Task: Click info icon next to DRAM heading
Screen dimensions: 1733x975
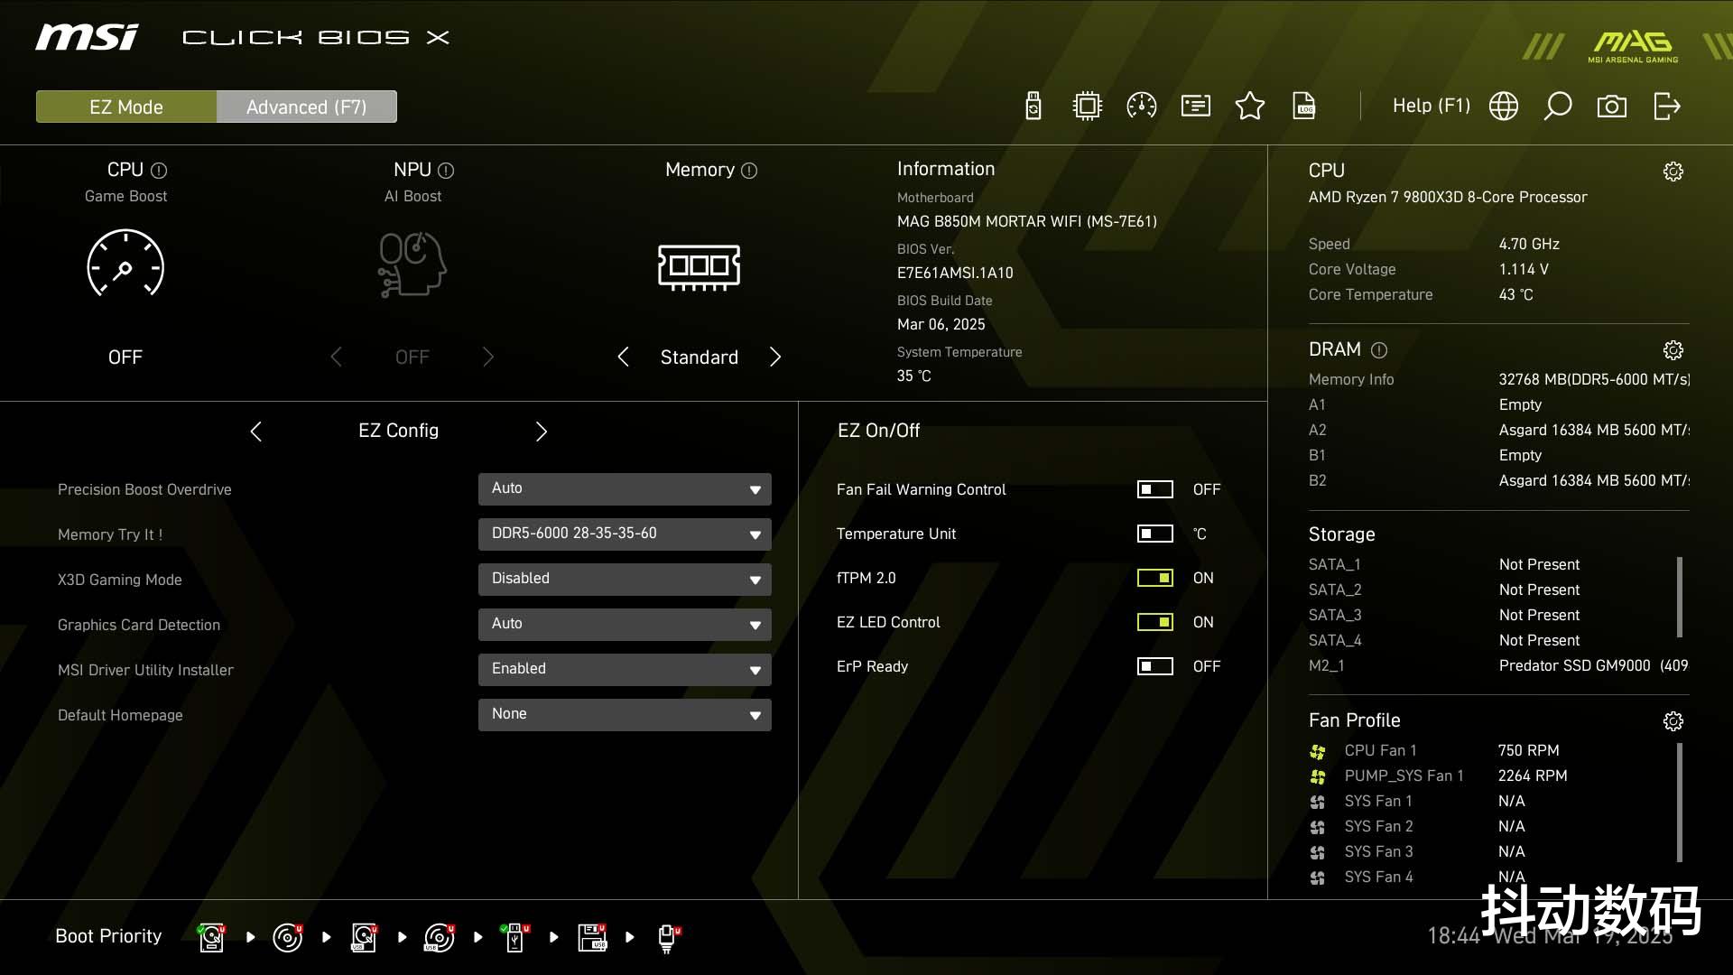Action: [x=1379, y=349]
